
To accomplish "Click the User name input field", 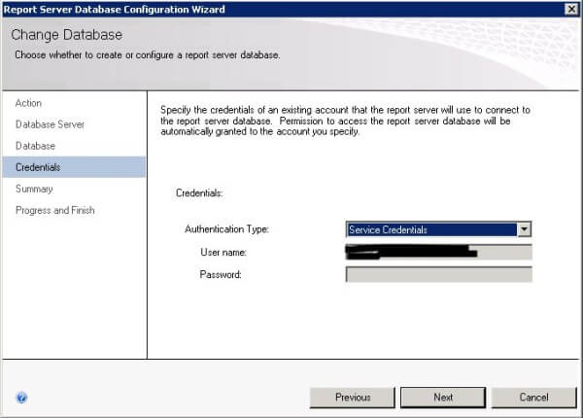I will (438, 253).
